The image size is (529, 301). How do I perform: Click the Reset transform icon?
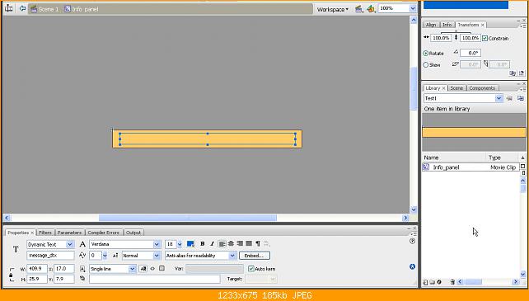522,73
